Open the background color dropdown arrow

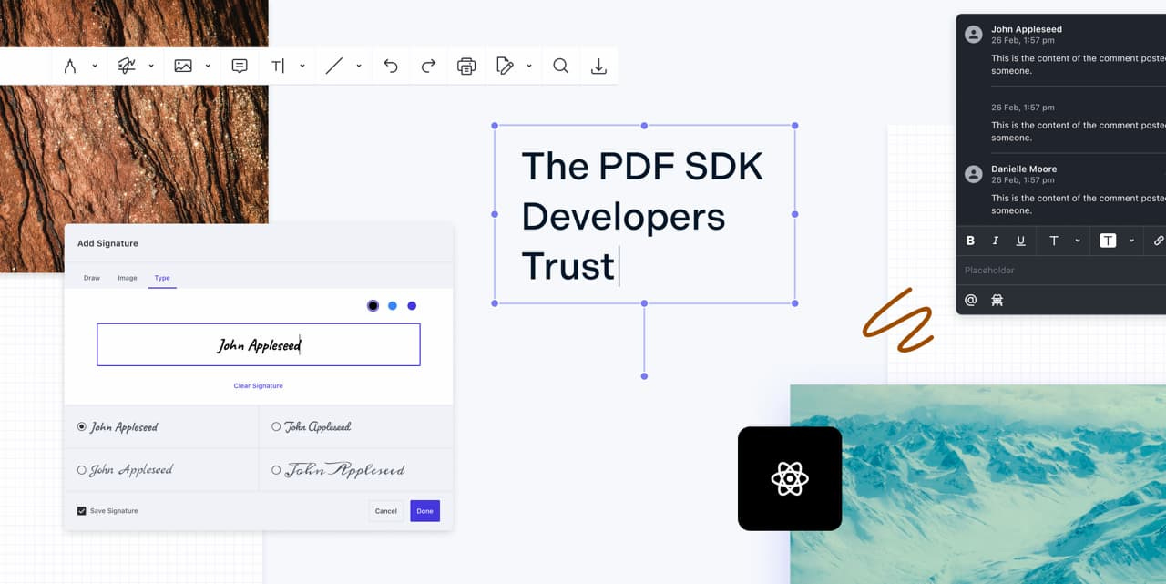click(1131, 241)
